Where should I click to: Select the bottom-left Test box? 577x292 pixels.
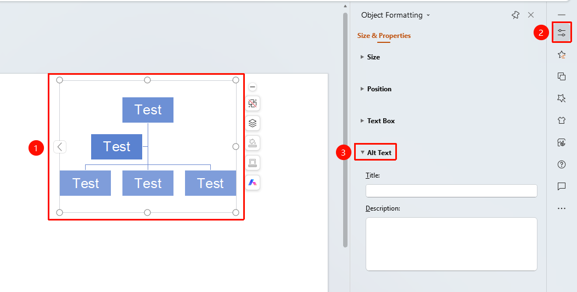pyautogui.click(x=86, y=183)
